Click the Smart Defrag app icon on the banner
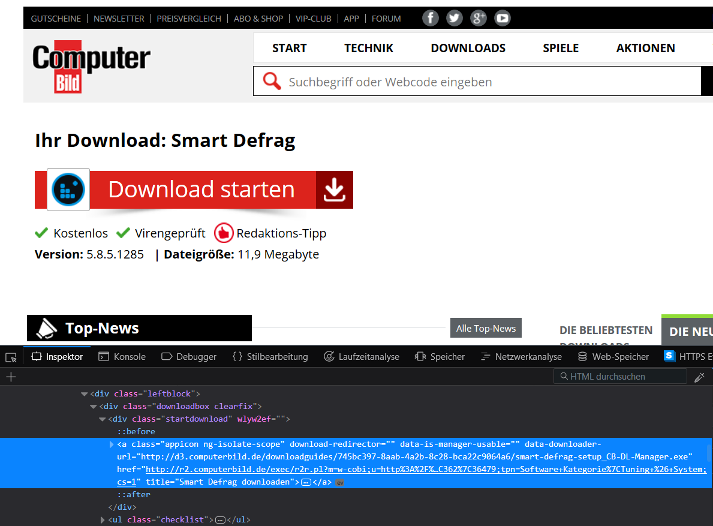713x526 pixels. click(68, 190)
